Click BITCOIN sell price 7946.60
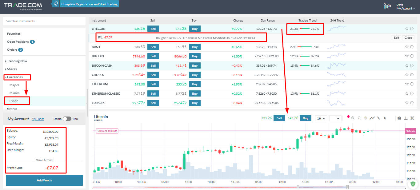The height and width of the screenshot is (190, 420). point(138,56)
